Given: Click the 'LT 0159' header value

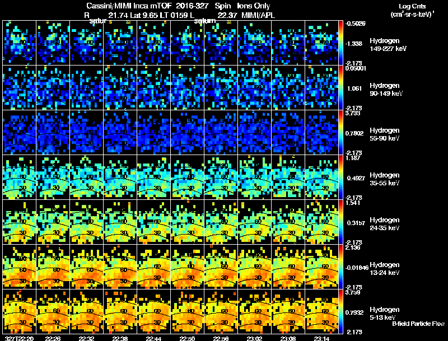Looking at the screenshot, I should click(x=172, y=15).
